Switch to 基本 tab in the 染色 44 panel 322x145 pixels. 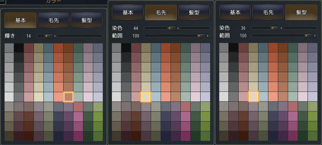click(x=128, y=12)
